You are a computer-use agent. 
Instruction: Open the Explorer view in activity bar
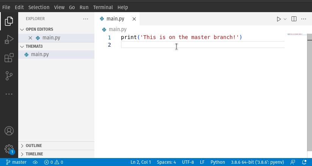click(x=9, y=22)
